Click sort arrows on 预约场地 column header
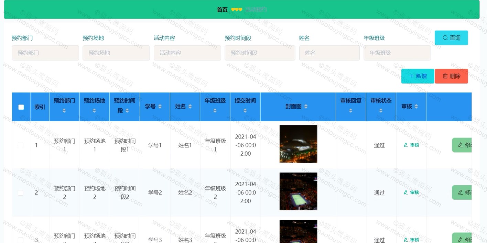487x243 pixels. click(95, 111)
